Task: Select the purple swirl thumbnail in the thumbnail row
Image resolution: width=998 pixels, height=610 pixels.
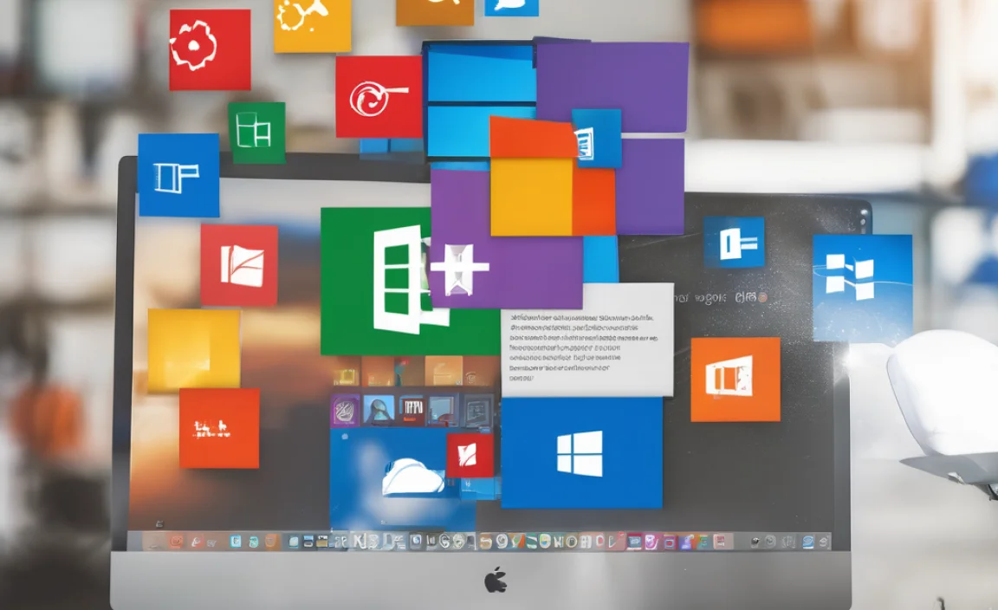Action: 345,410
